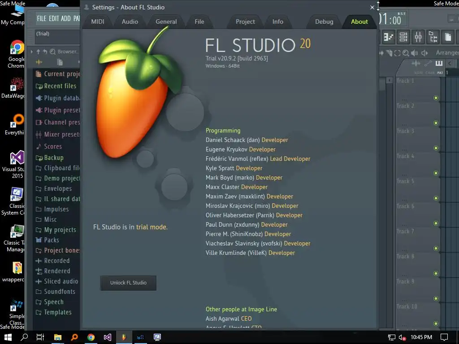Open Visual Studio from the taskbar
459x344 pixels.
click(108, 337)
